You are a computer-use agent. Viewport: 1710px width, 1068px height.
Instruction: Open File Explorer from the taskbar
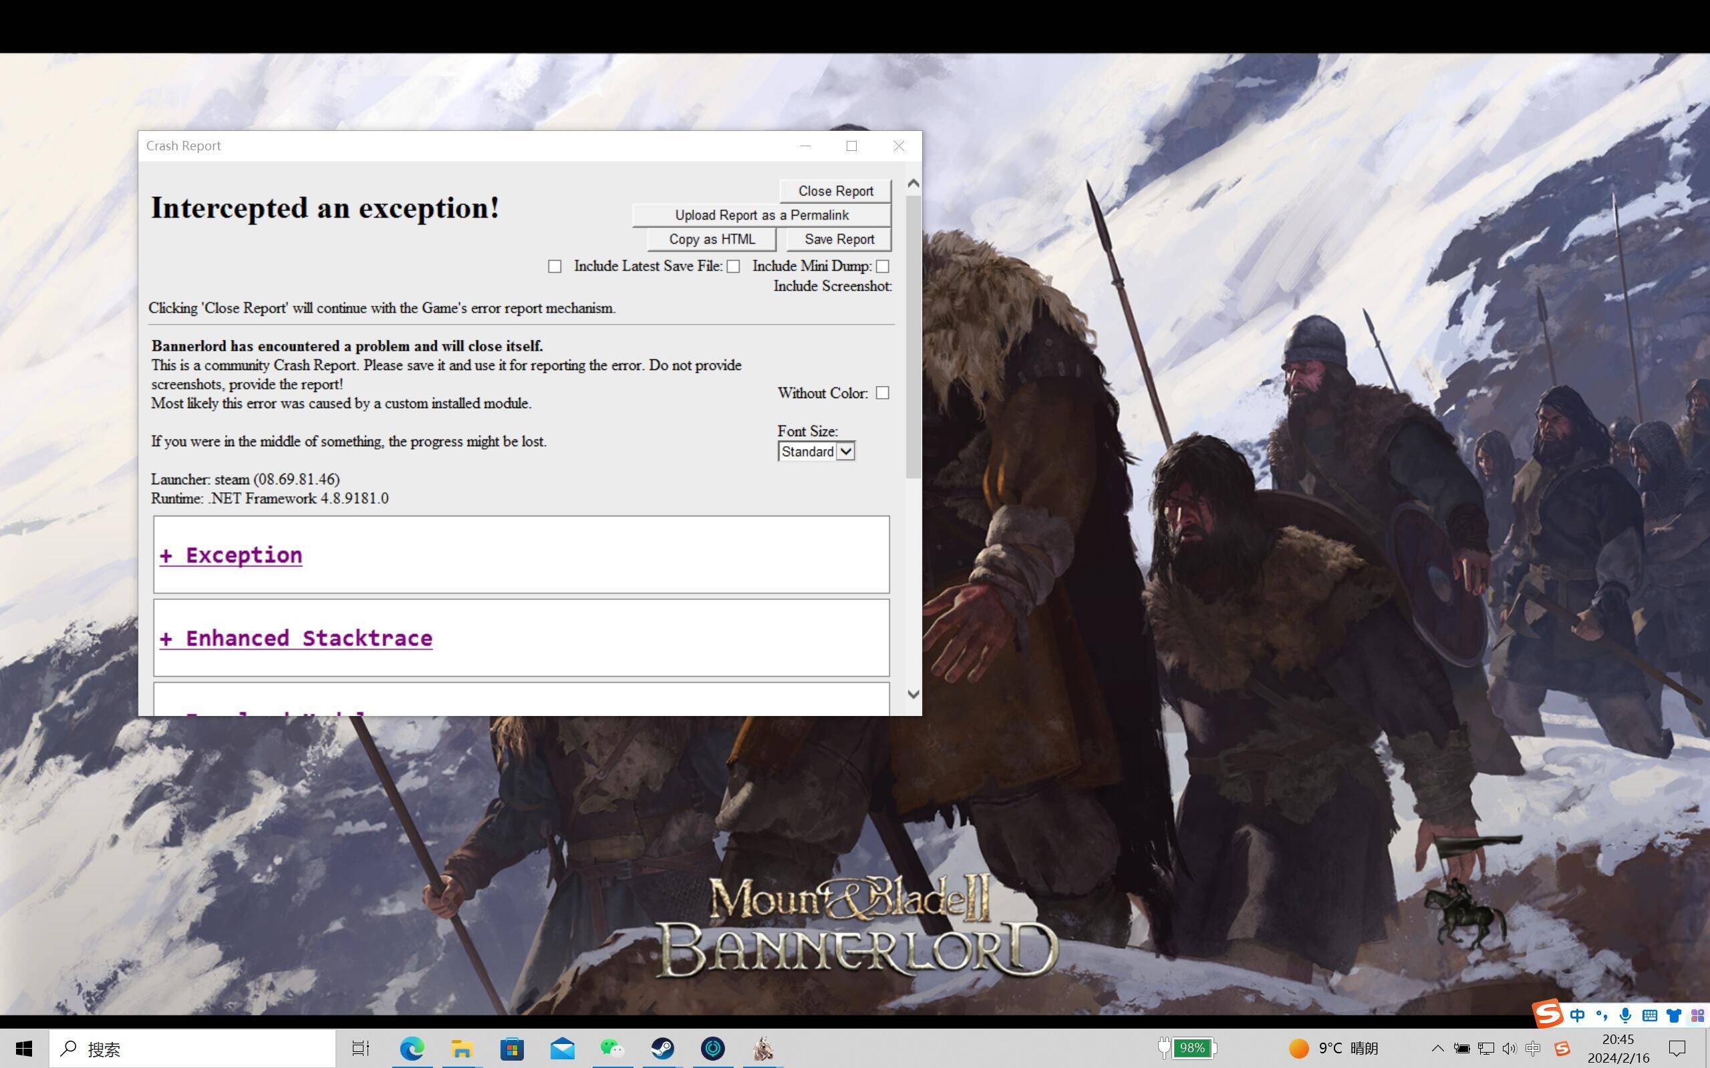tap(462, 1048)
